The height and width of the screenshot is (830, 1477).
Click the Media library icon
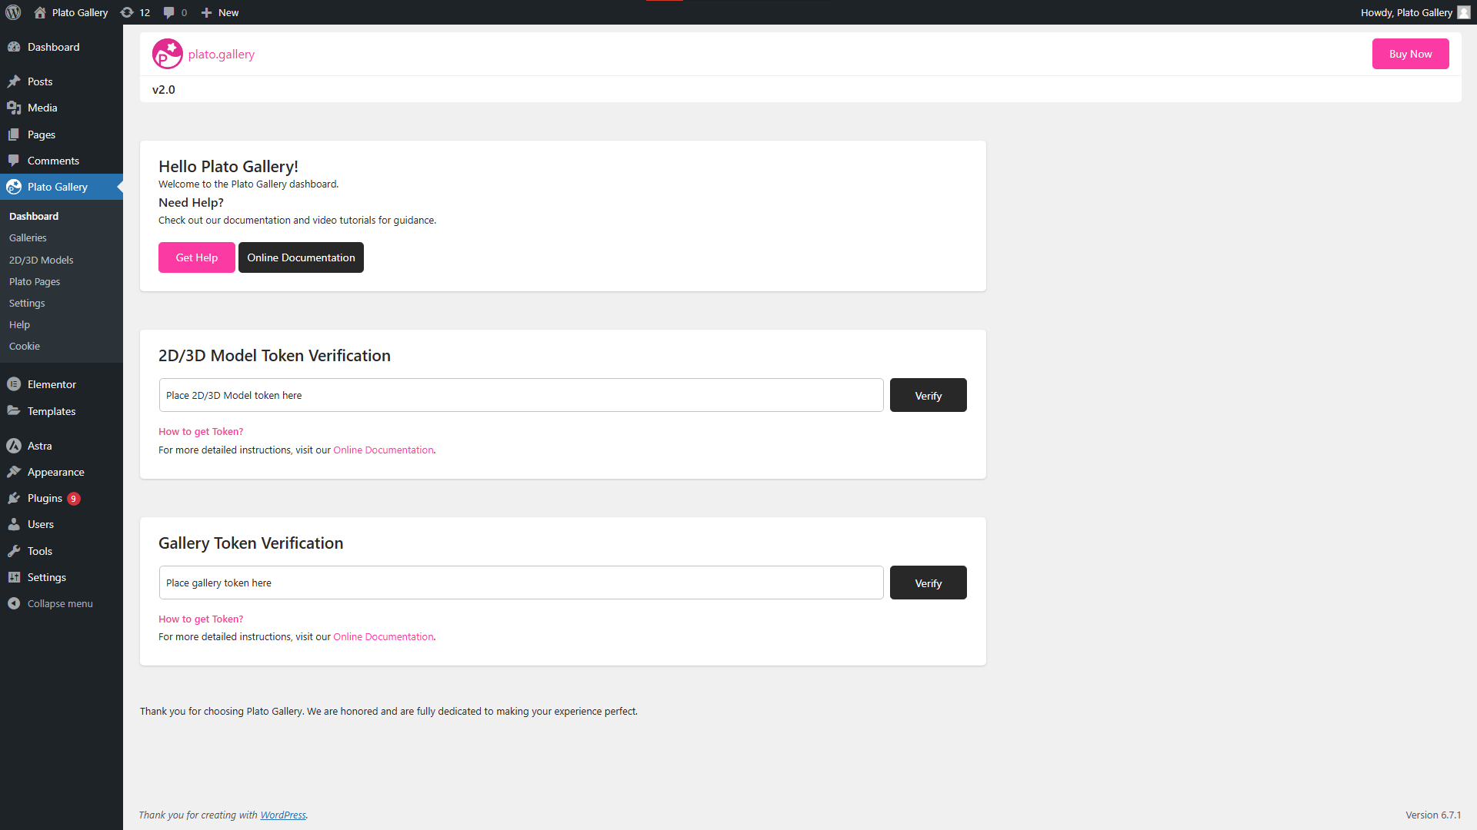[14, 108]
